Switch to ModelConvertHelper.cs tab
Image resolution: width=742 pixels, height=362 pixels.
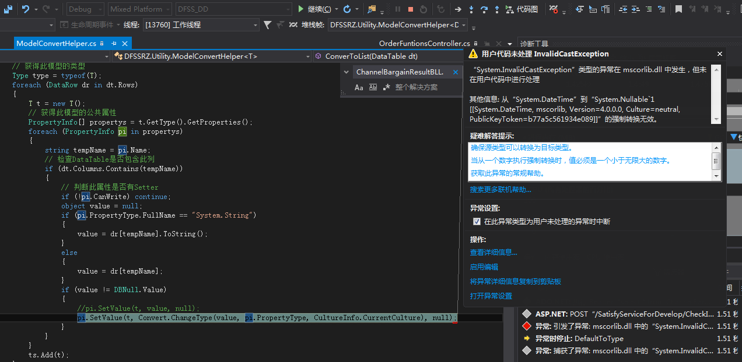[x=56, y=44]
